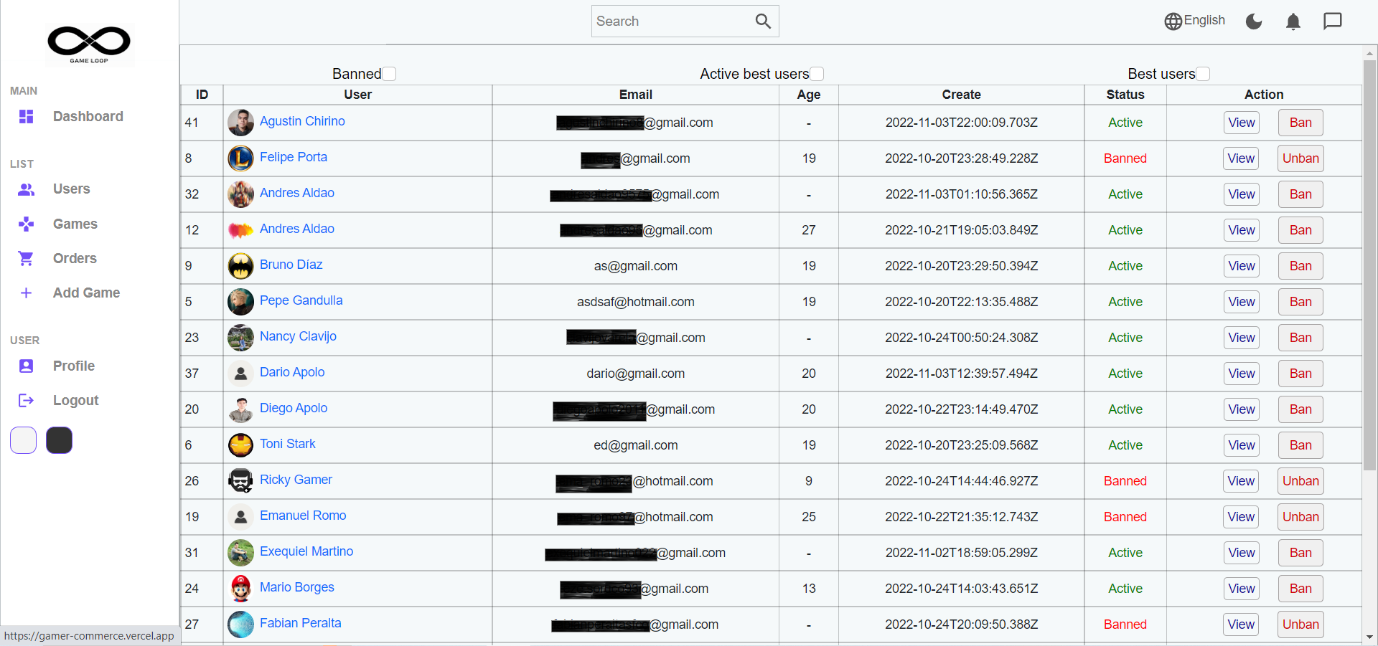Click the Logout arrow icon
Image resolution: width=1378 pixels, height=646 pixels.
26,400
